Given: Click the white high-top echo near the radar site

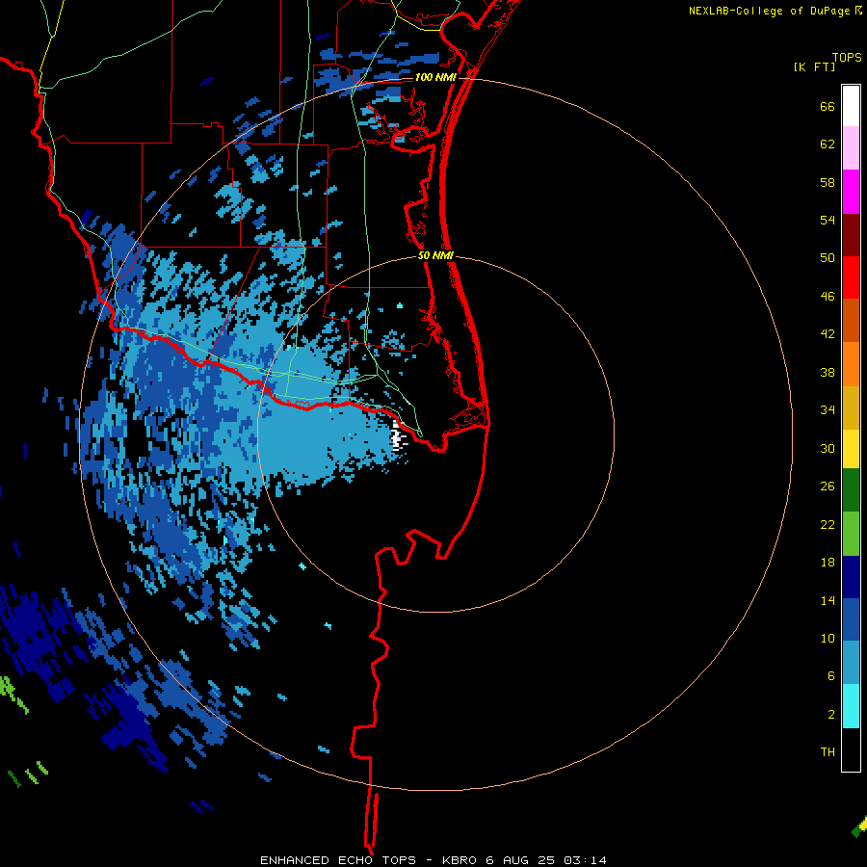Looking at the screenshot, I should pyautogui.click(x=396, y=436).
